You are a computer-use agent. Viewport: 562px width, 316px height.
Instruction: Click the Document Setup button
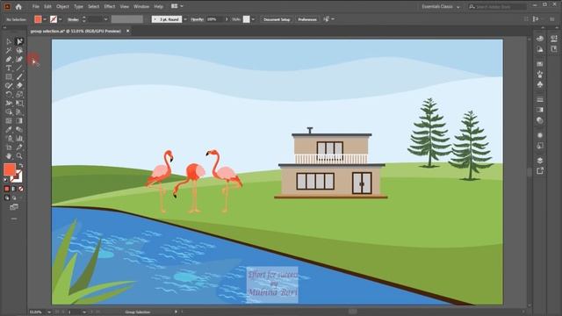tap(277, 19)
